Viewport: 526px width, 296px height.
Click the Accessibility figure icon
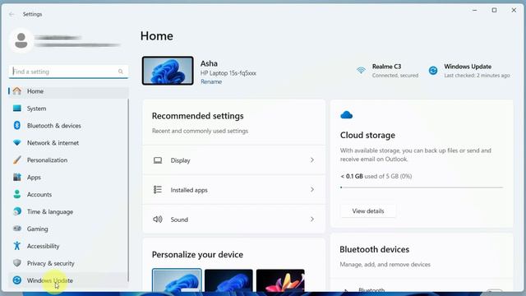click(16, 246)
